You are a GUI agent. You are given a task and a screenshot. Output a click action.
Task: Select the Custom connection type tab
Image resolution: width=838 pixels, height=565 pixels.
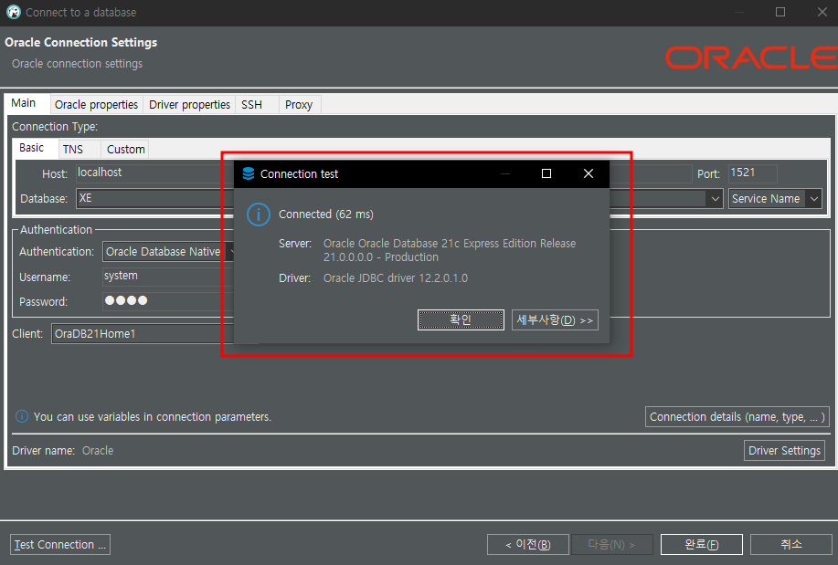(125, 150)
